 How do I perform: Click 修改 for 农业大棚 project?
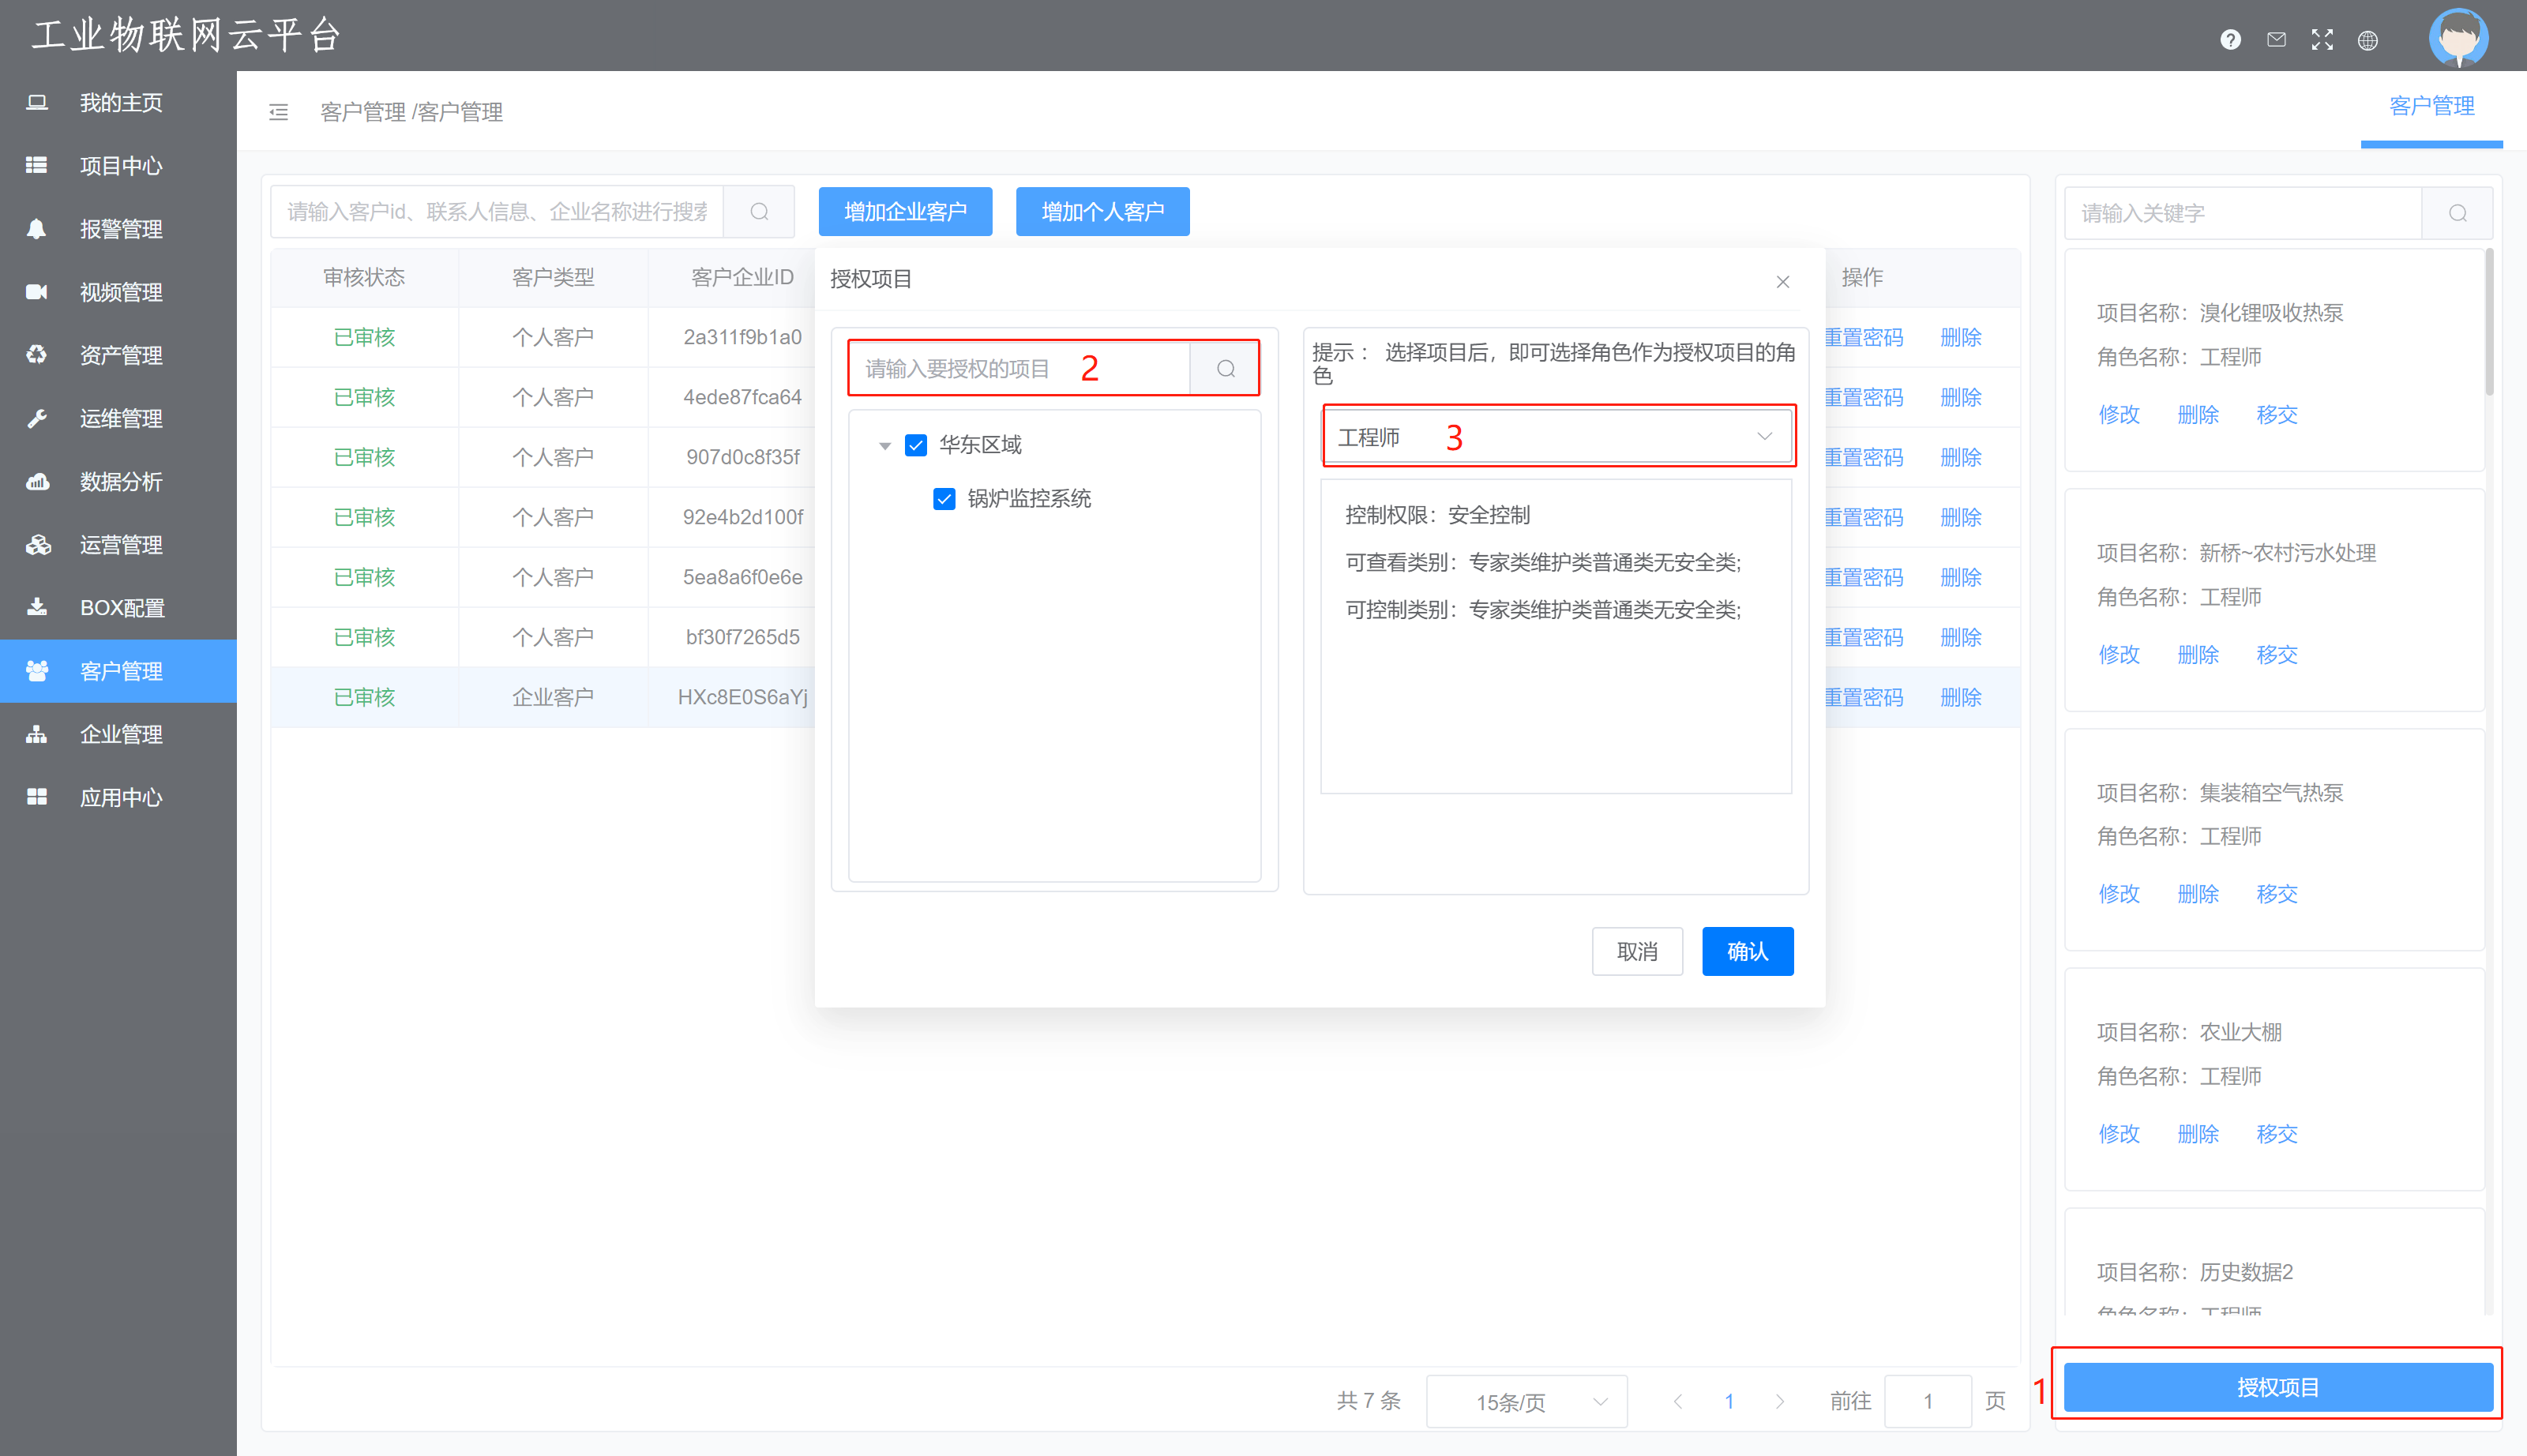tap(2118, 1134)
